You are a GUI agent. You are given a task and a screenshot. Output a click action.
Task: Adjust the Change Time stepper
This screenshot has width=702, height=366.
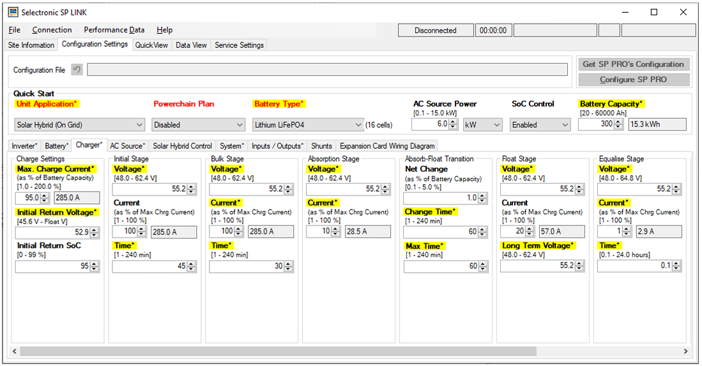point(482,232)
